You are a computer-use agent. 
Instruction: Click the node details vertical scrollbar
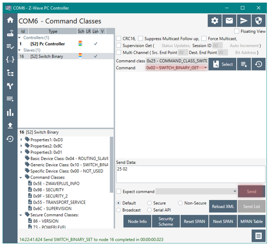(111, 165)
